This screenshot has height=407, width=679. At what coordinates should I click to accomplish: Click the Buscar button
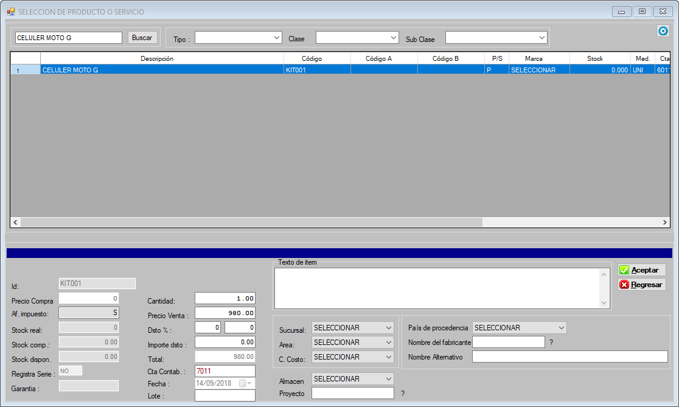142,38
